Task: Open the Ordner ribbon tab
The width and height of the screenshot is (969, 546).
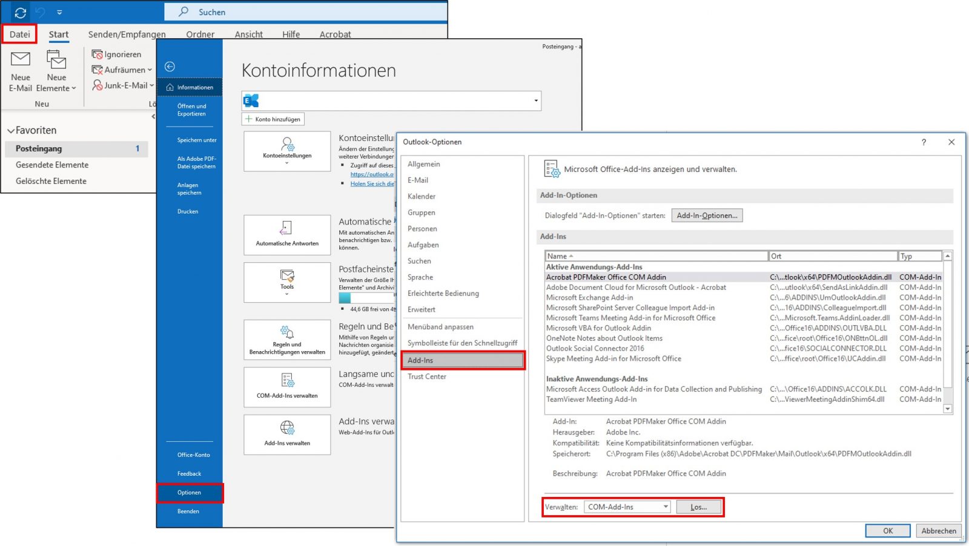Action: point(200,34)
